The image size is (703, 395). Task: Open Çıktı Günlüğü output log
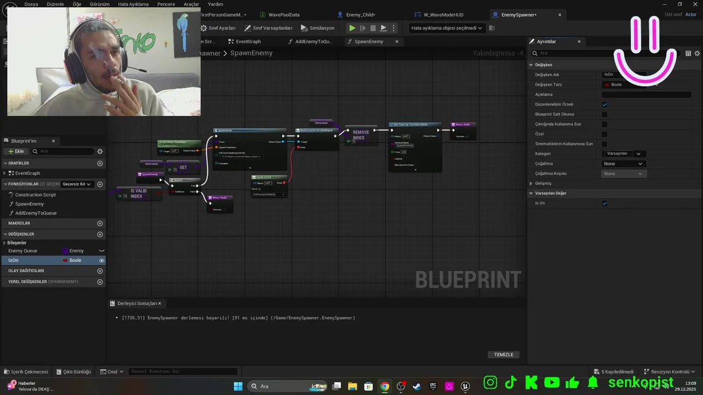click(73, 371)
